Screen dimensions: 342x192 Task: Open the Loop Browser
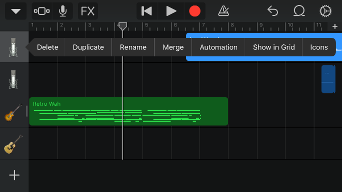click(x=299, y=11)
